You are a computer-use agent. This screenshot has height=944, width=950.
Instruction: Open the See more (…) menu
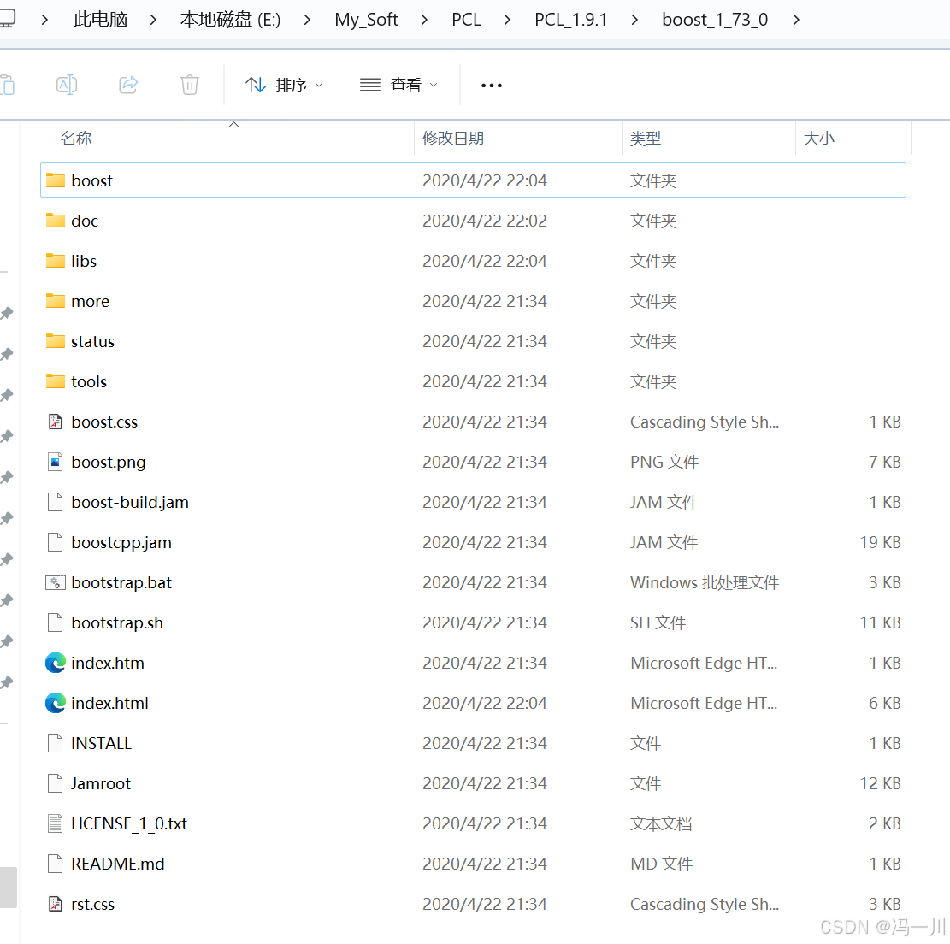(x=492, y=86)
